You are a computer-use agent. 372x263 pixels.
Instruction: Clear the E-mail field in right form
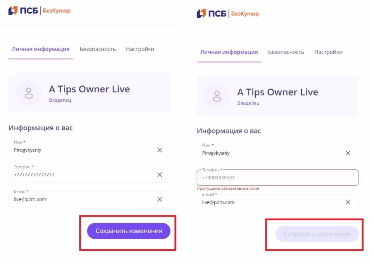tap(348, 202)
